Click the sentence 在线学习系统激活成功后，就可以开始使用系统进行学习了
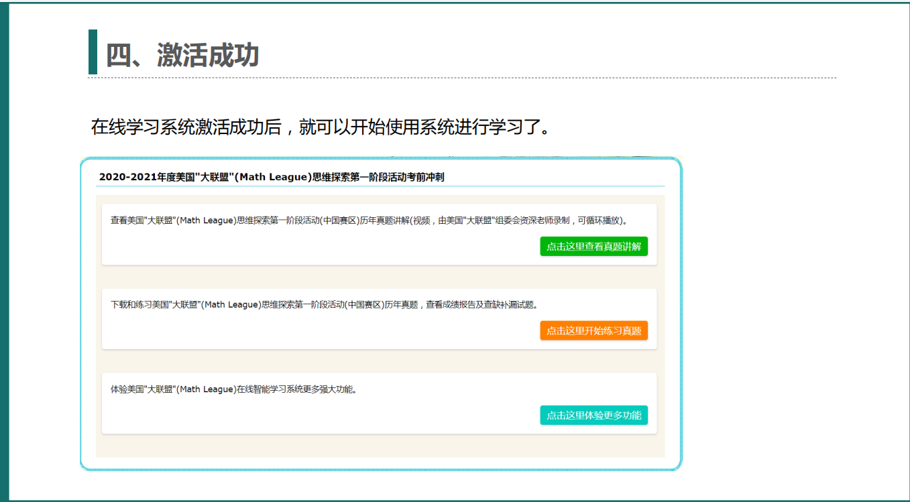910x502 pixels. [322, 127]
